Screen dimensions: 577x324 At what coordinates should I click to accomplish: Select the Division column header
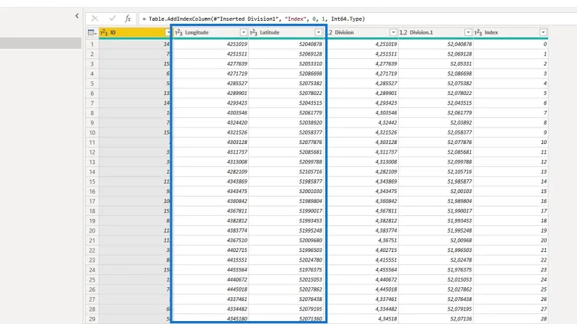(x=361, y=32)
